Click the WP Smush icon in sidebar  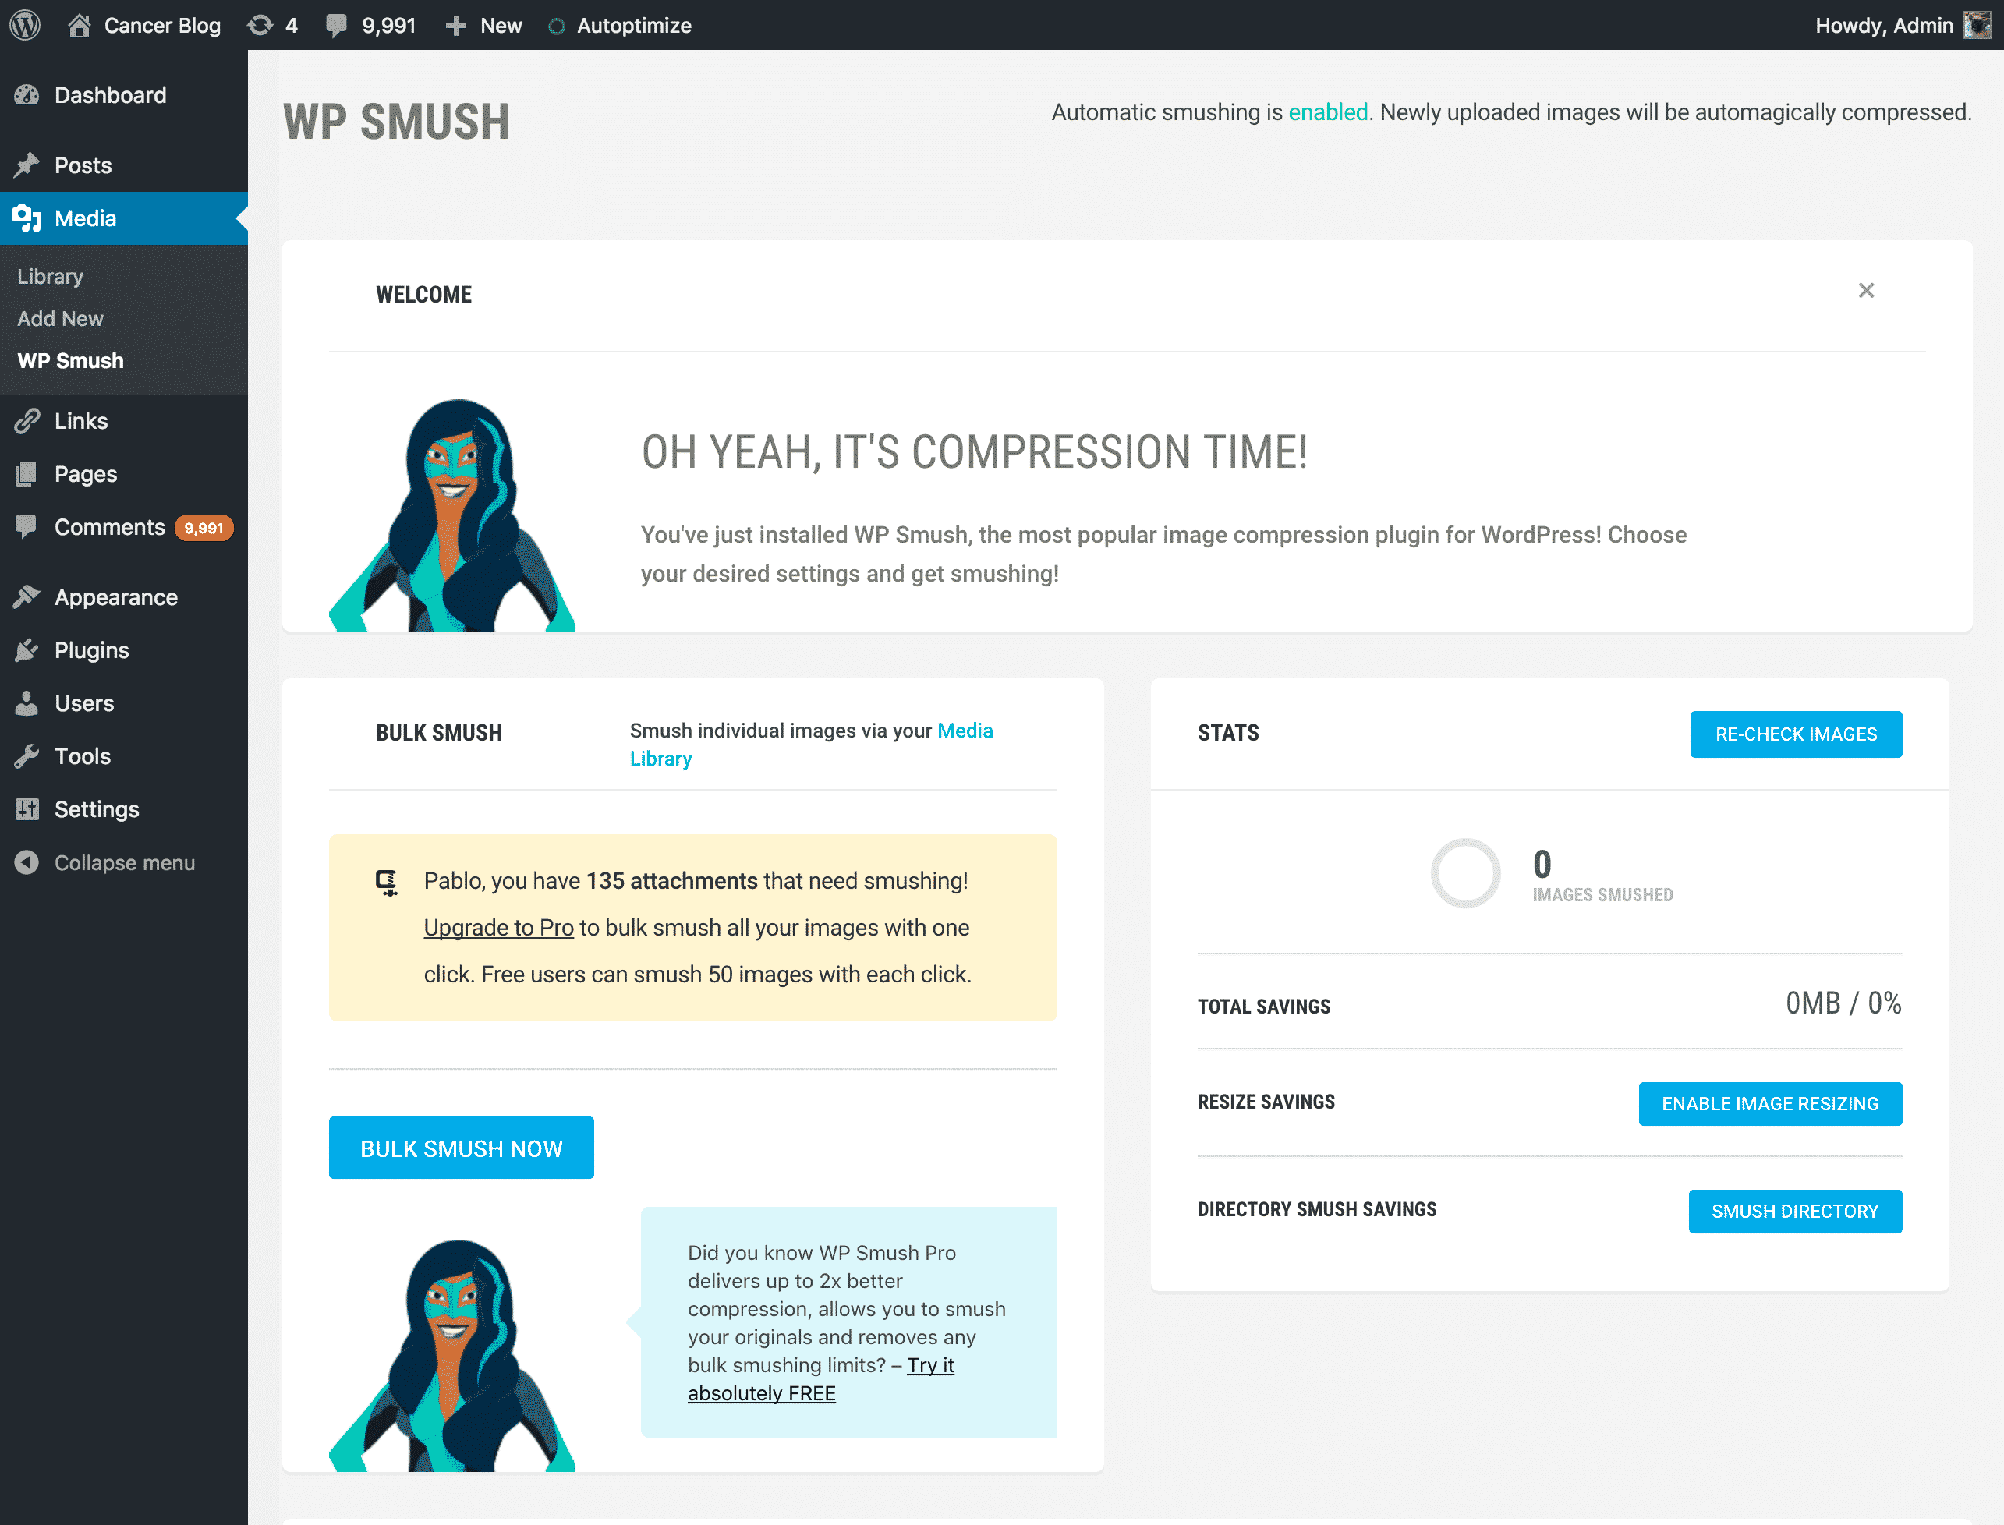tap(69, 360)
